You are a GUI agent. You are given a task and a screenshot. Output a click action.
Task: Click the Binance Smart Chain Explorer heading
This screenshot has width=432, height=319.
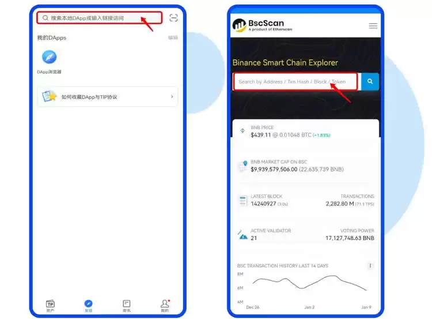coord(285,62)
